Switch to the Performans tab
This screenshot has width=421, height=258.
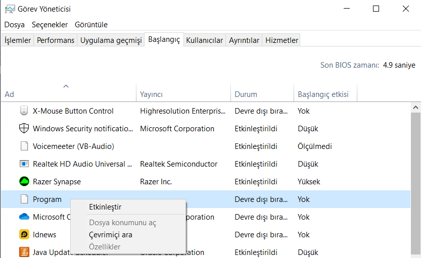(55, 40)
